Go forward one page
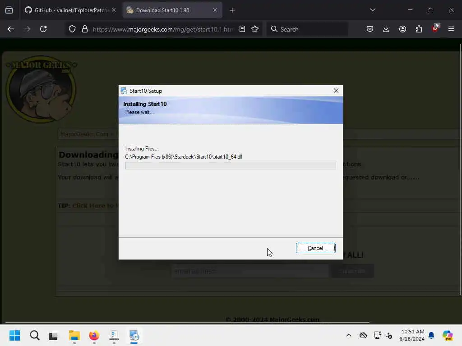Viewport: 462px width, 346px height. pos(27,29)
